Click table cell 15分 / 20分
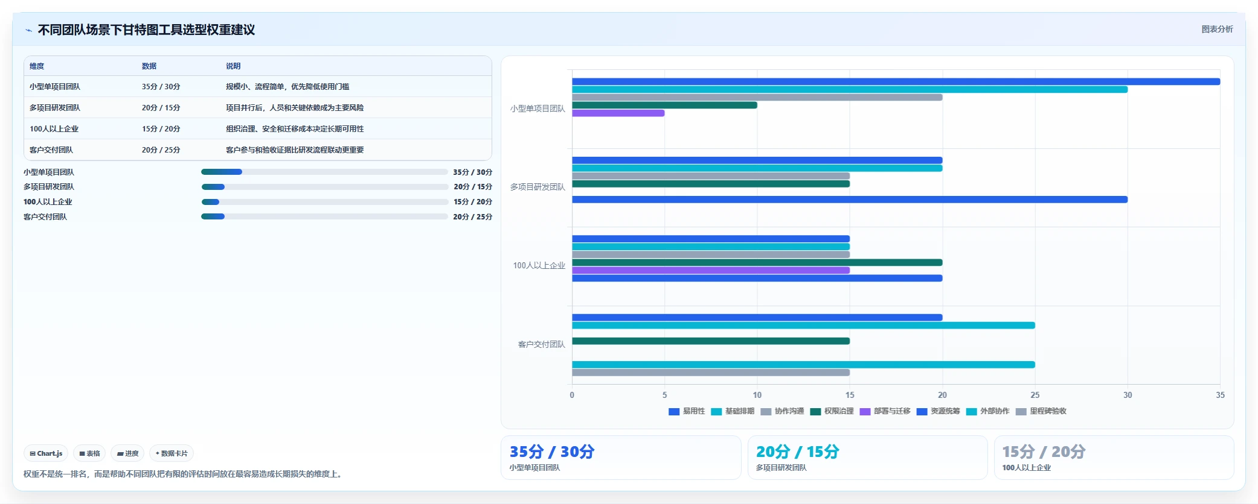 [161, 129]
